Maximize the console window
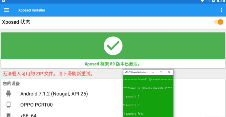 [161, 72]
